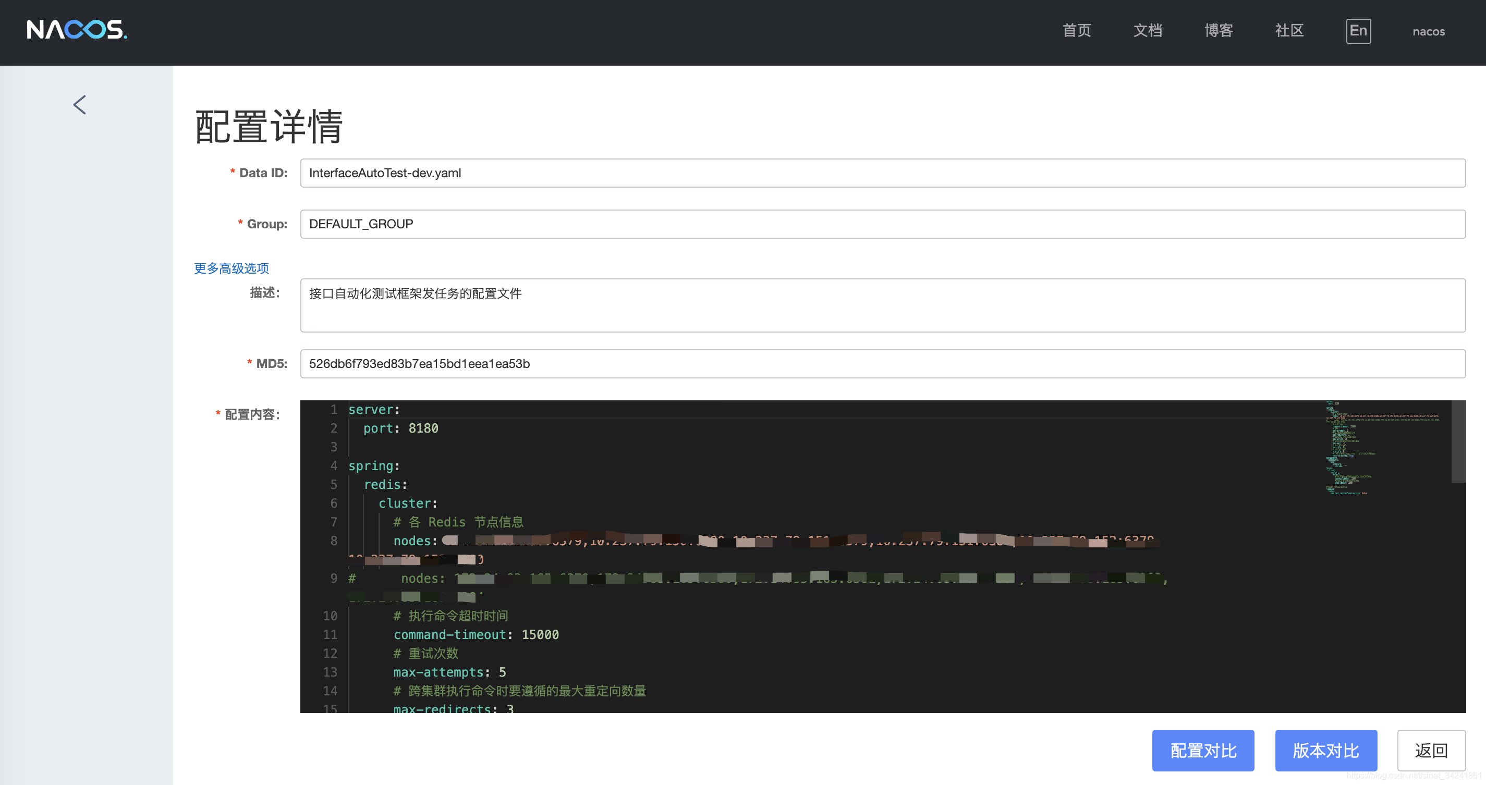Image resolution: width=1486 pixels, height=785 pixels.
Task: Click the '# 跨集群执行命令时要遵循的最大重定向数量' comment
Action: point(520,691)
